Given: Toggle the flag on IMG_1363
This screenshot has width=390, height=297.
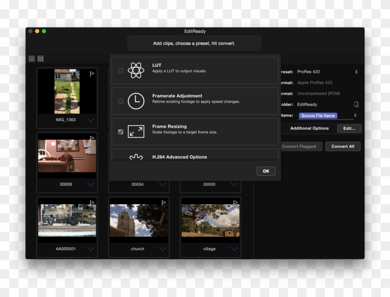Looking at the screenshot, I should [91, 73].
